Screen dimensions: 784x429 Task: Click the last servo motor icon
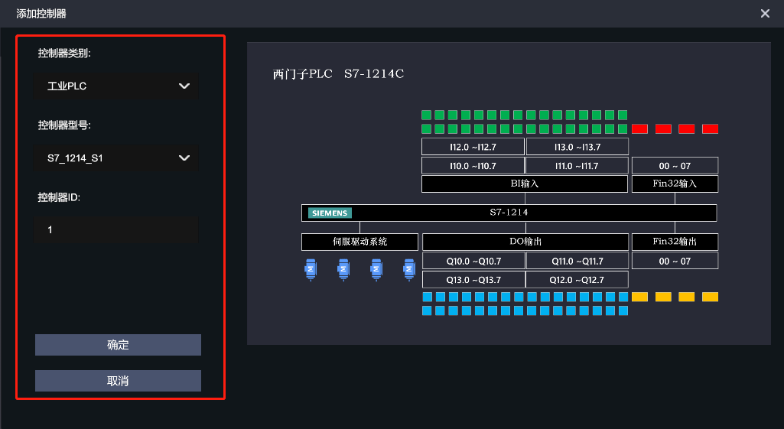pyautogui.click(x=409, y=269)
